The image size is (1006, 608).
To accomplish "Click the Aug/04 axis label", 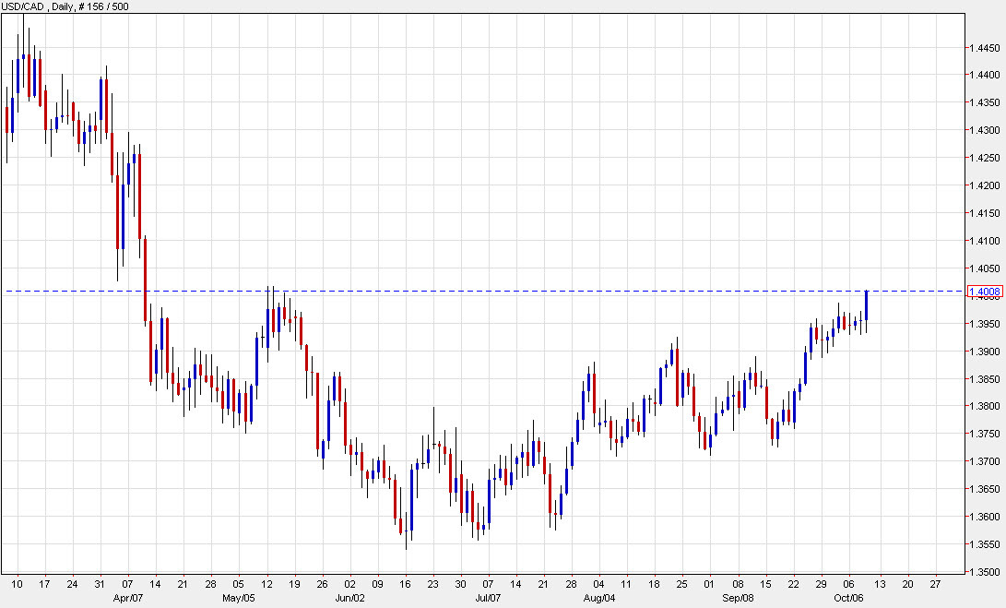I will point(597,596).
